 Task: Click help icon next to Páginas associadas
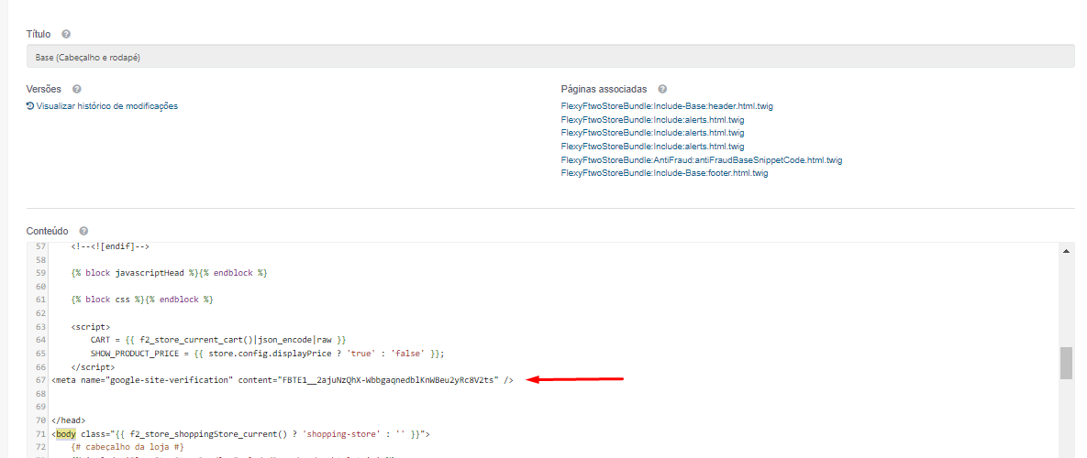click(x=662, y=89)
